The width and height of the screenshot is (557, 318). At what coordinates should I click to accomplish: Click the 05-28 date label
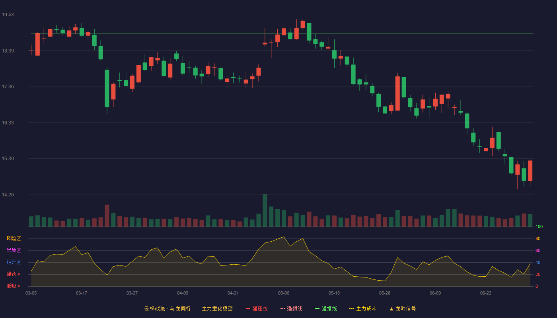pyautogui.click(x=385, y=293)
